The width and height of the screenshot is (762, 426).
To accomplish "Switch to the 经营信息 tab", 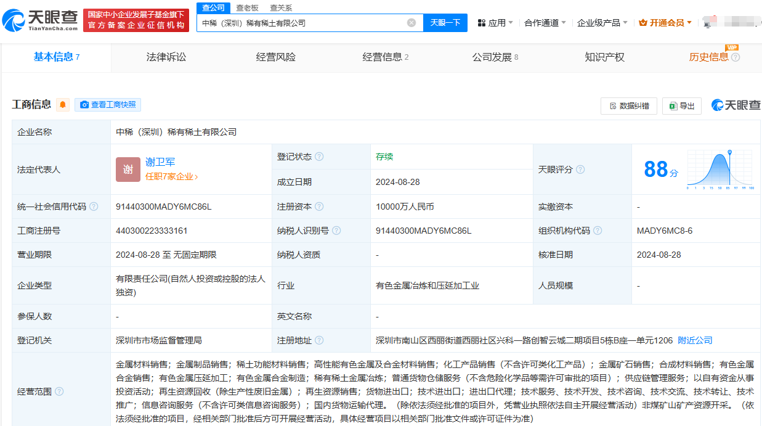I will 386,57.
